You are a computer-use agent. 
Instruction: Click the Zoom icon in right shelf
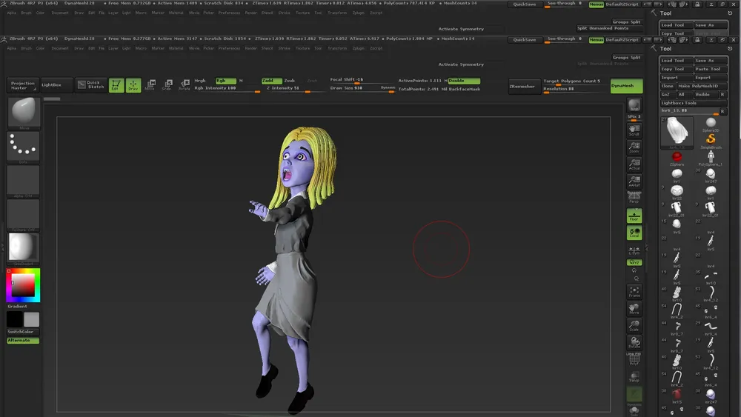coord(634,148)
